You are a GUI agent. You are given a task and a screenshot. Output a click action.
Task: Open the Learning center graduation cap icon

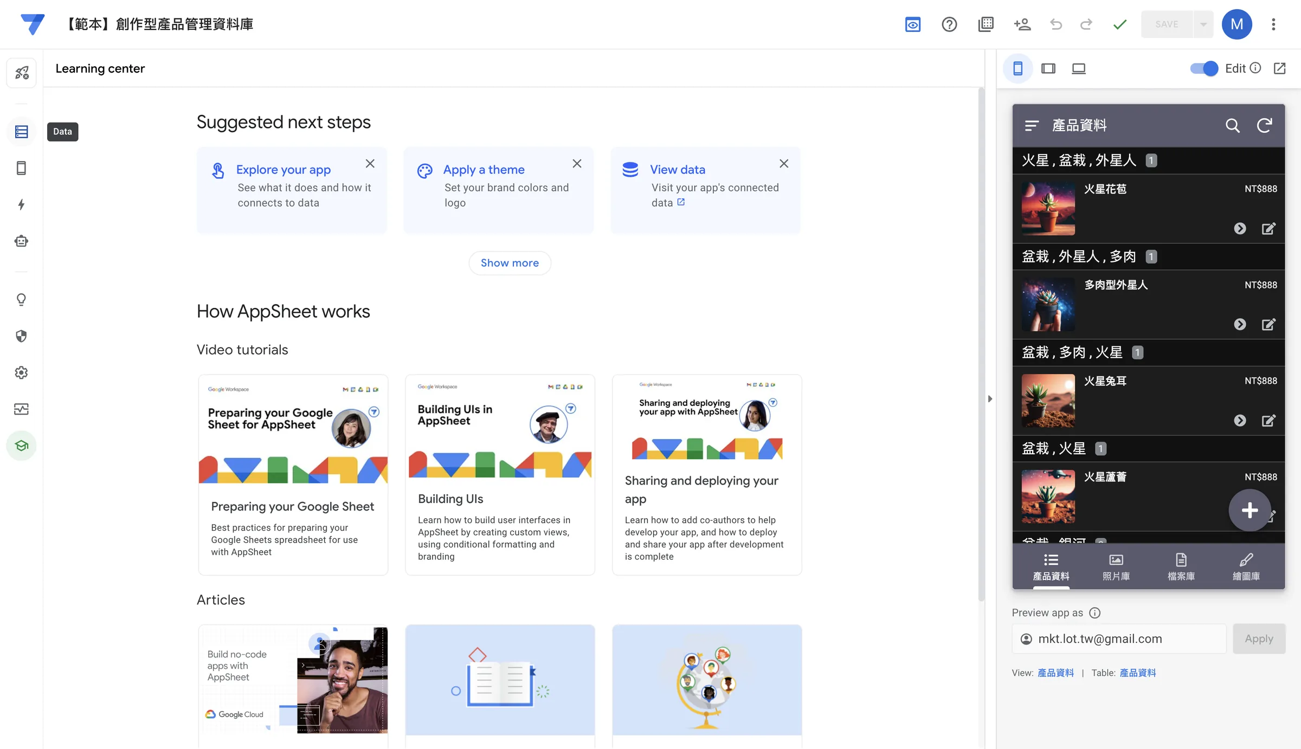pyautogui.click(x=21, y=445)
